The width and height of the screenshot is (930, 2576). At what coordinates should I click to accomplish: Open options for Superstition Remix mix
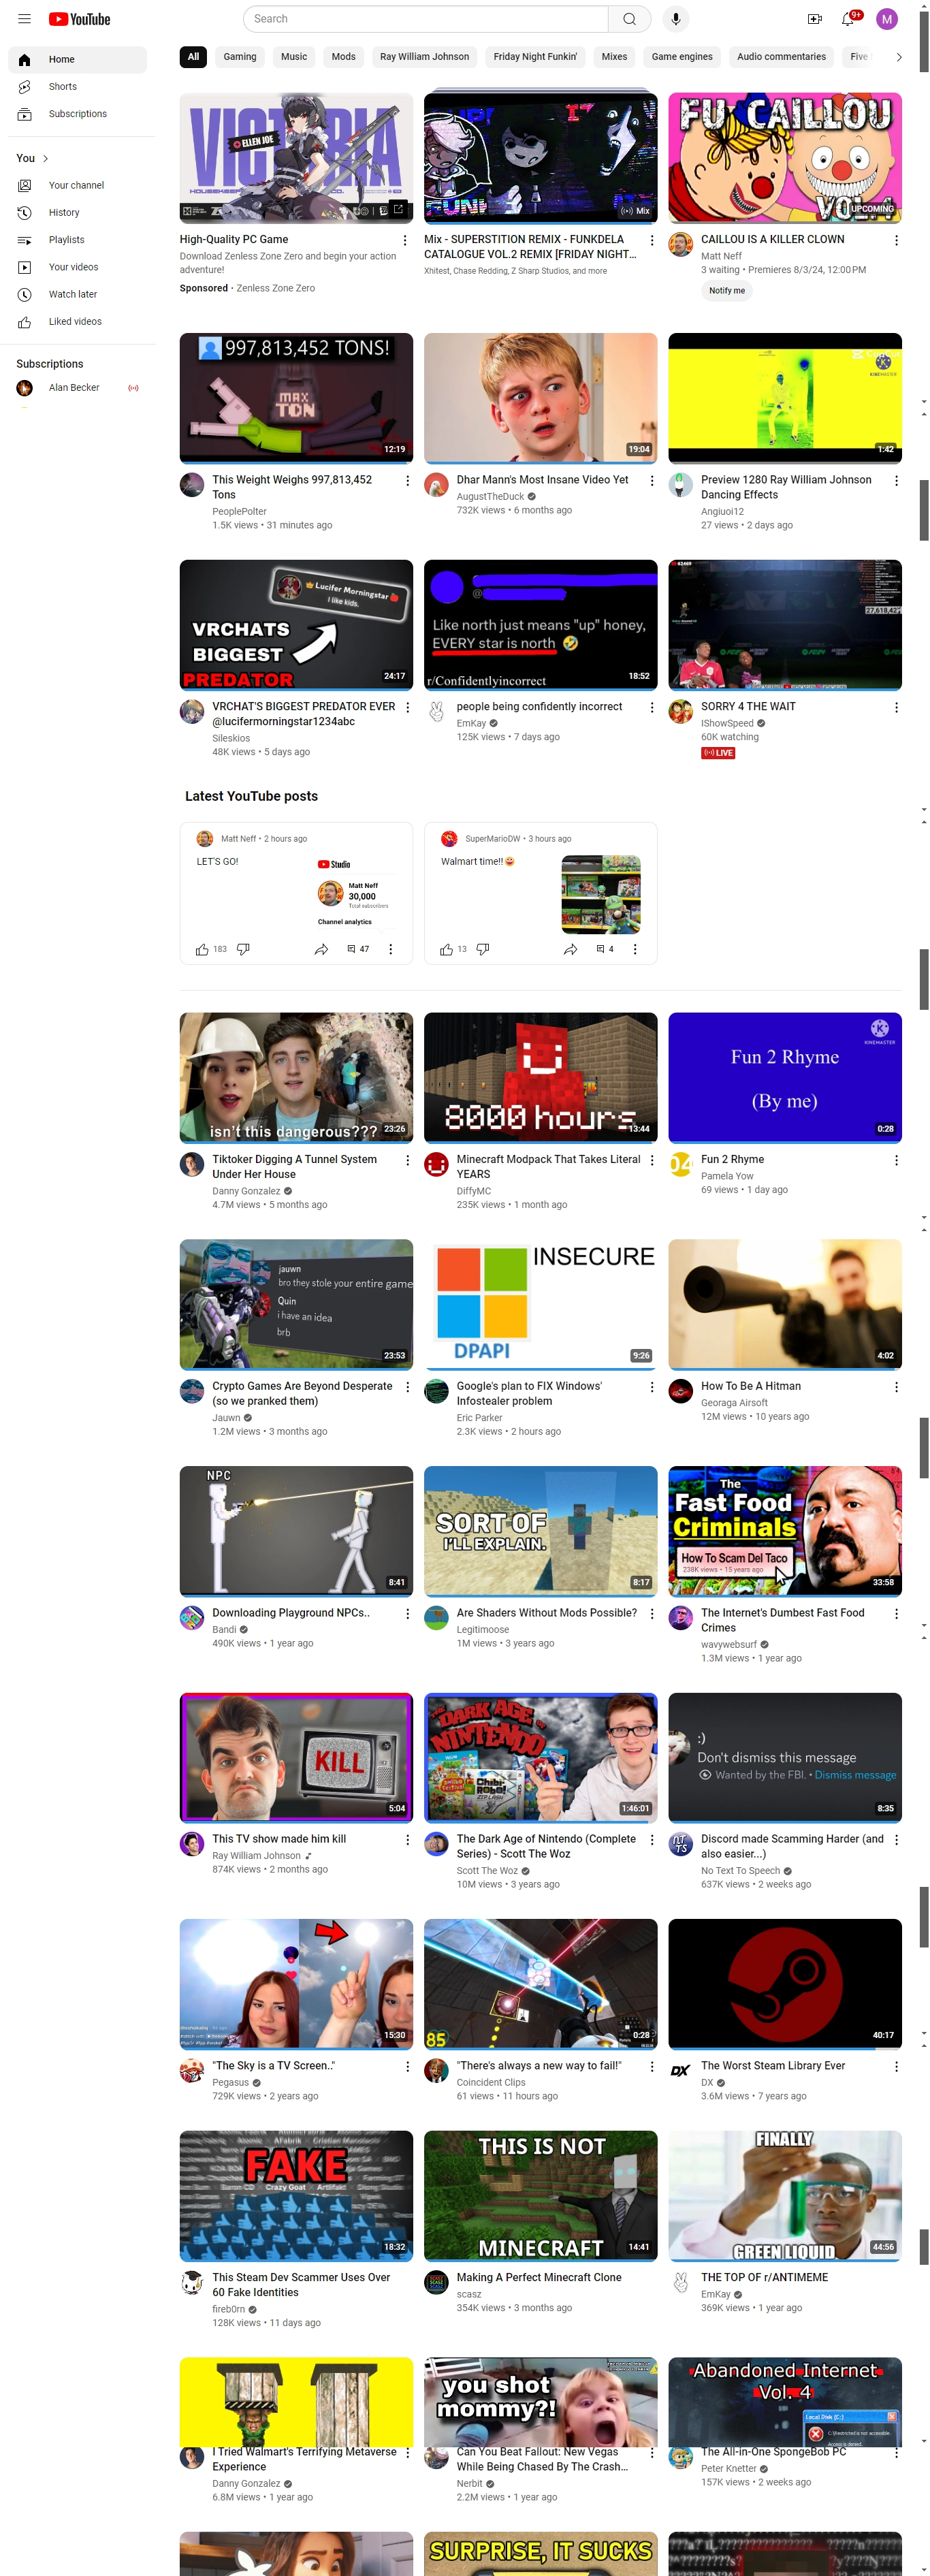[x=651, y=240]
